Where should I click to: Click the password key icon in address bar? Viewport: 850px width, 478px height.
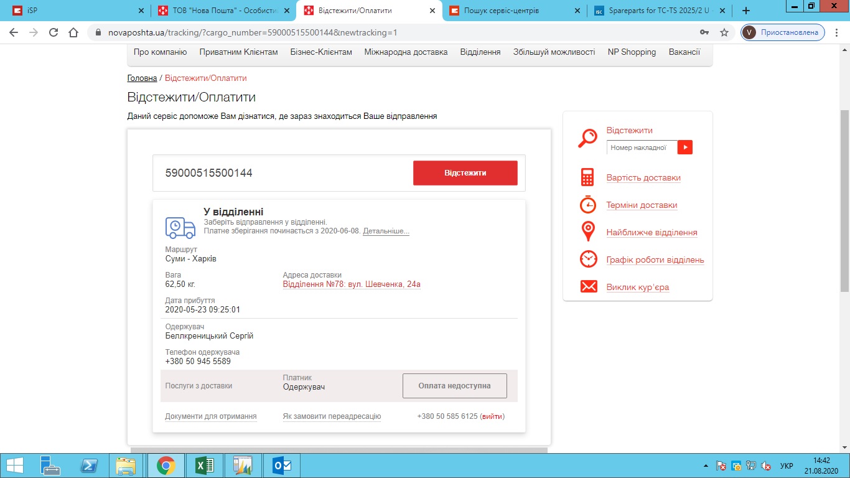[704, 32]
